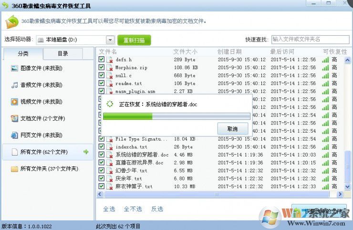Click recoverability signal bars for 庆余年.txt
This screenshot has width=353, height=230.
(x=325, y=179)
